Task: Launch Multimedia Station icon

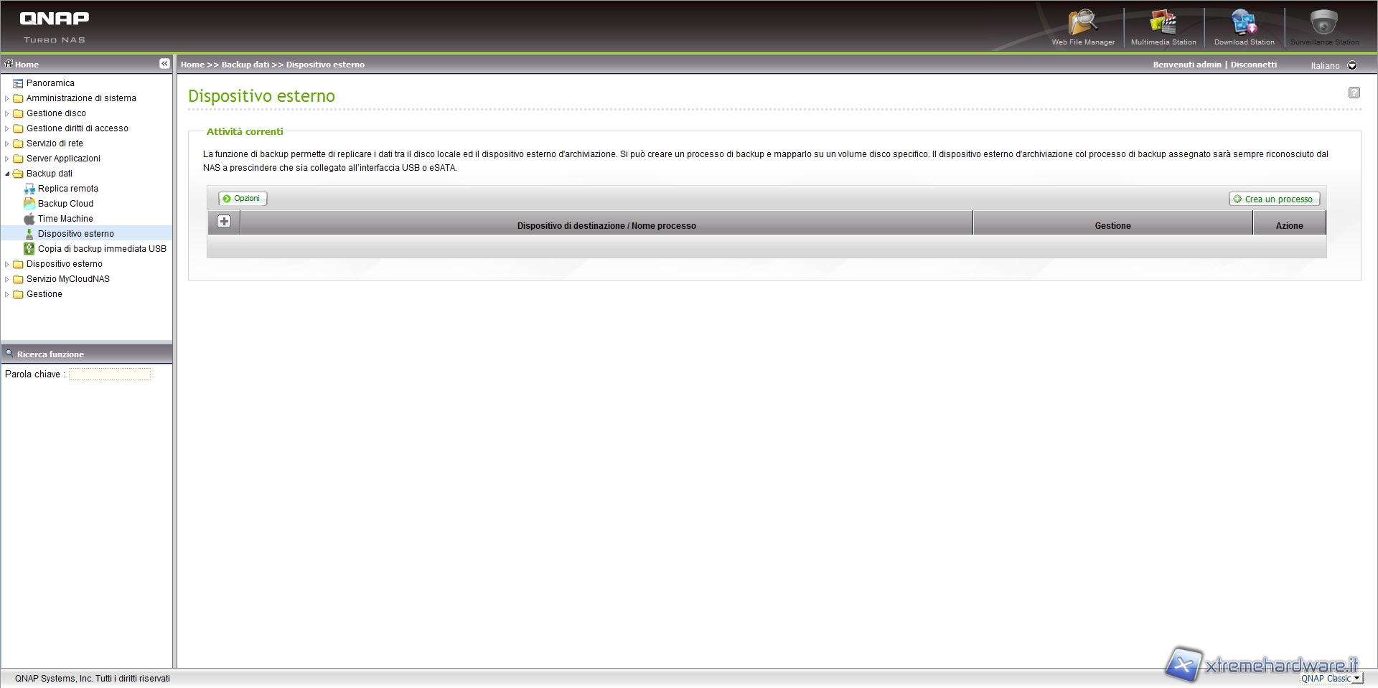Action: tap(1163, 23)
